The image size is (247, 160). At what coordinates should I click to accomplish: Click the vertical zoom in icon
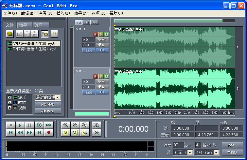(96, 125)
